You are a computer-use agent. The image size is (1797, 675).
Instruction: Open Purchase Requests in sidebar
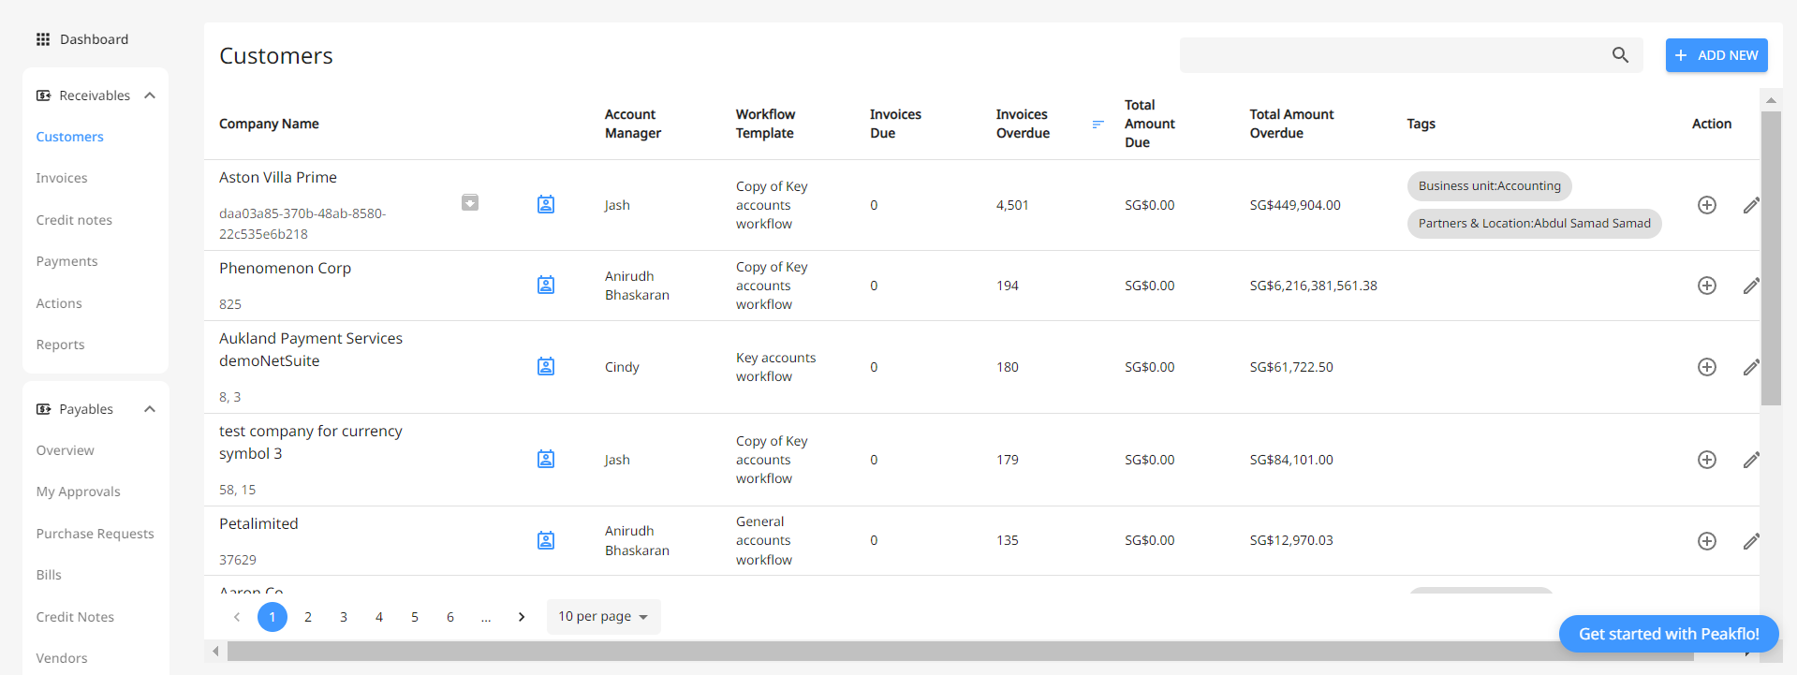click(96, 534)
